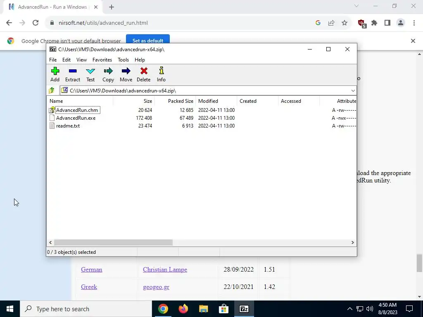The image size is (423, 317).
Task: Open the German translation link
Action: point(91,270)
